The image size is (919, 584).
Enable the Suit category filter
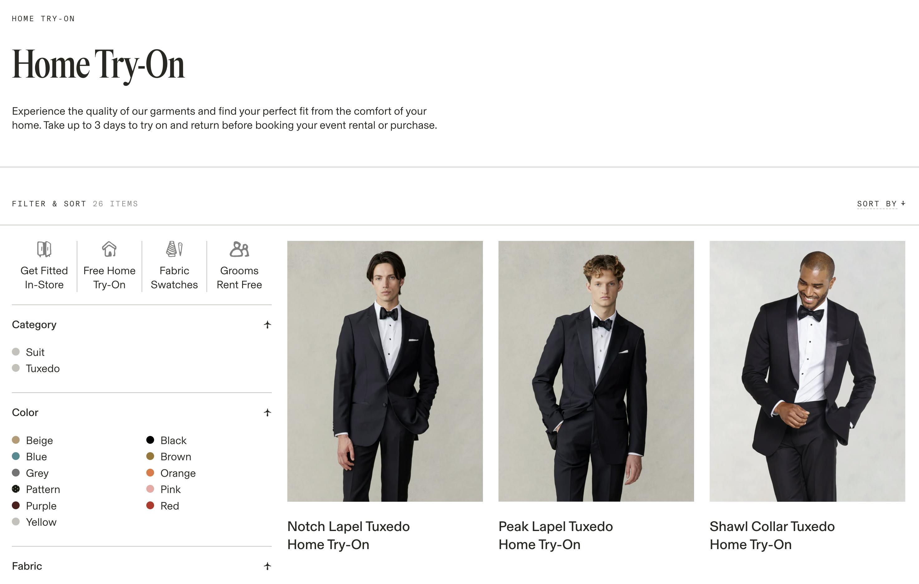point(35,352)
